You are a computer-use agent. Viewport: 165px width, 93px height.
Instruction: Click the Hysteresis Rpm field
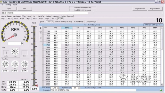coord(75,88)
